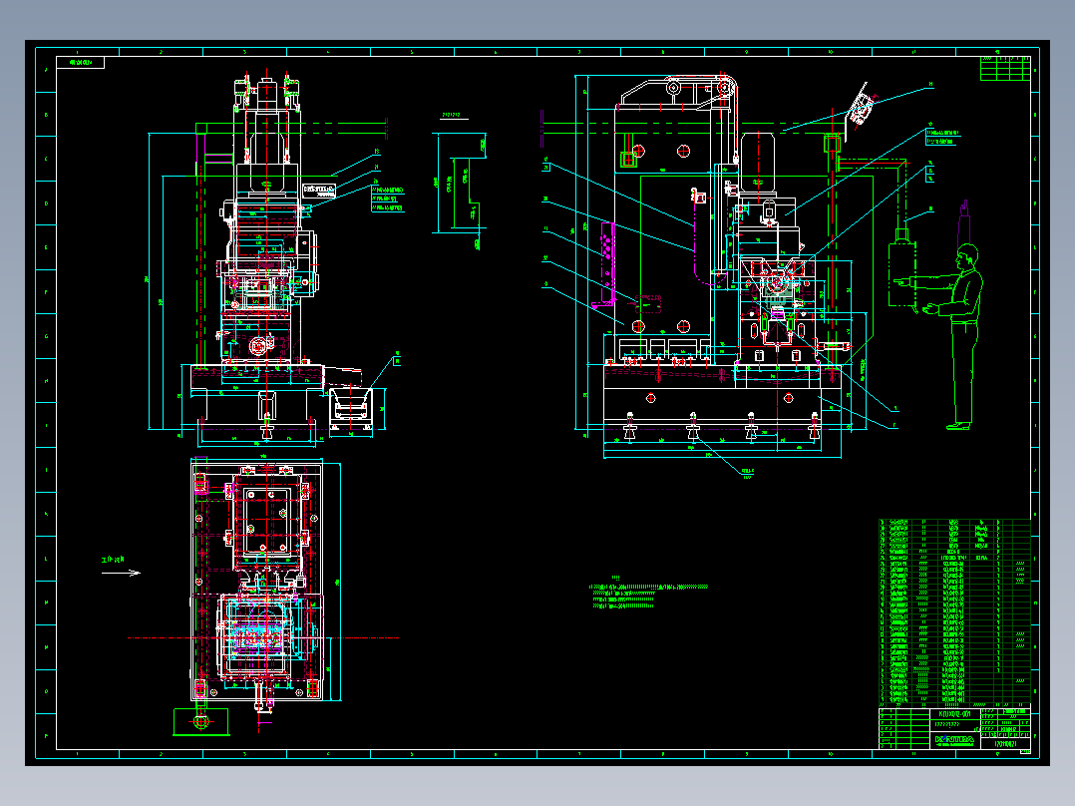Select the green parts list table
The image size is (1075, 806).
tap(954, 611)
